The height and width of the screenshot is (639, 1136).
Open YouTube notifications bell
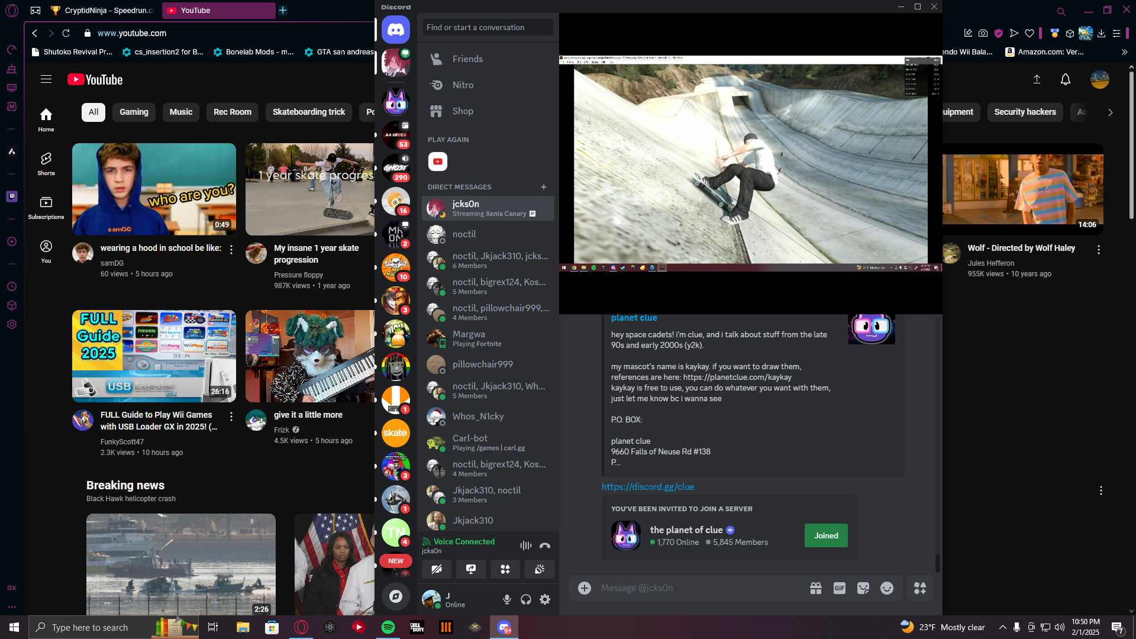coord(1065,79)
